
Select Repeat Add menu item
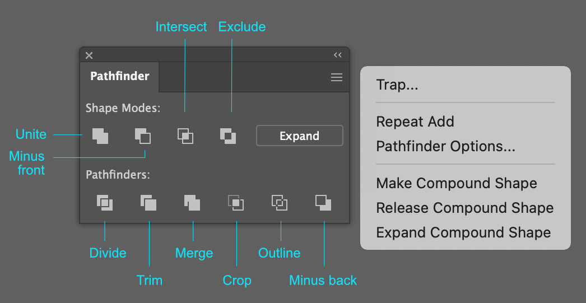415,122
